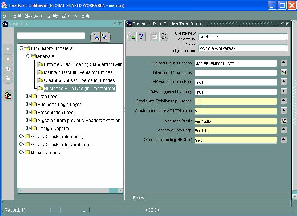
Task: Click the magnifier view icon in transformer toolbar
Action: 163,36
